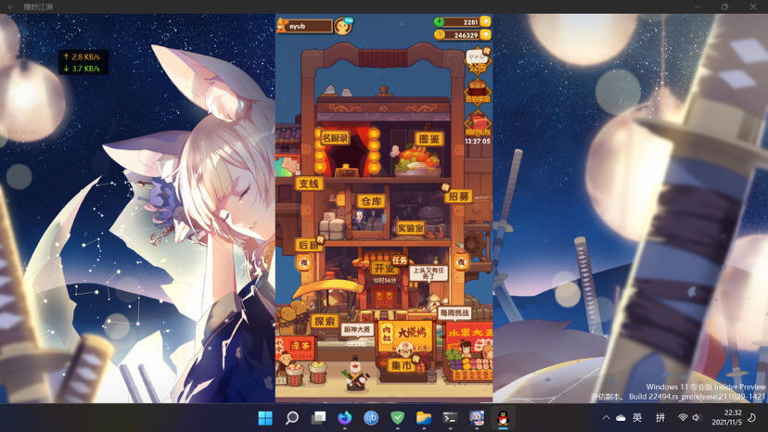Open the 图鉴 recipe catalog sign
The width and height of the screenshot is (768, 432).
pos(429,139)
